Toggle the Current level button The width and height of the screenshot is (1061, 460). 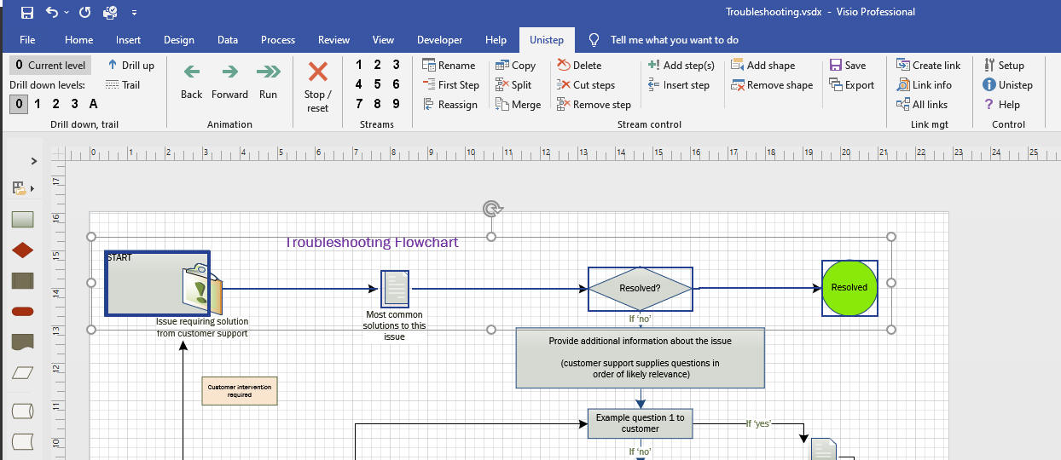pyautogui.click(x=50, y=66)
